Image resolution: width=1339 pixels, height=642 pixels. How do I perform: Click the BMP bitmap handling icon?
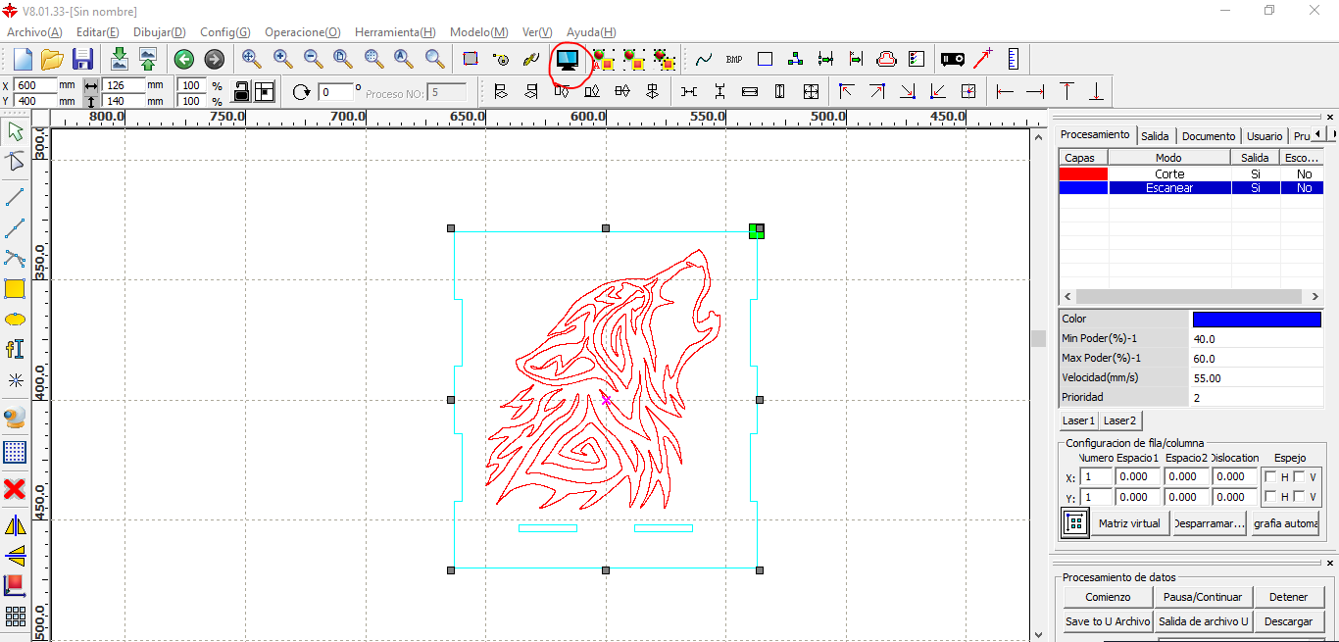tap(734, 60)
